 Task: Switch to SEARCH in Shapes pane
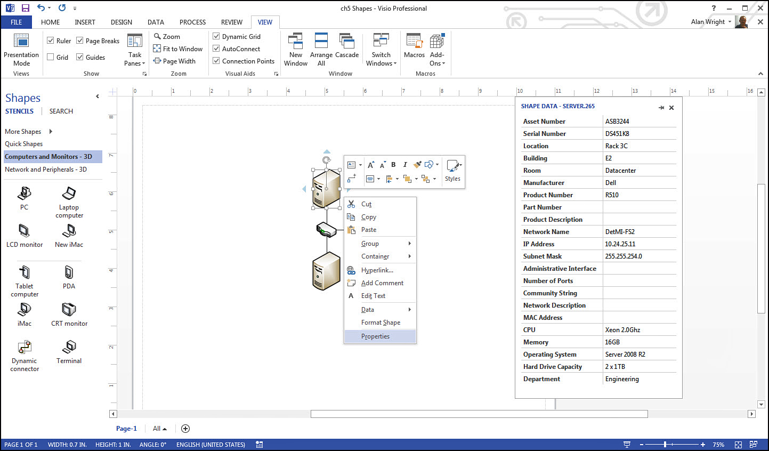61,111
